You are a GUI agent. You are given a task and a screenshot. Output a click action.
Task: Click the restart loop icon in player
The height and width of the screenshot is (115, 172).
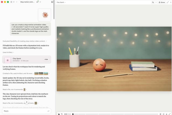pyautogui.click(x=62, y=114)
